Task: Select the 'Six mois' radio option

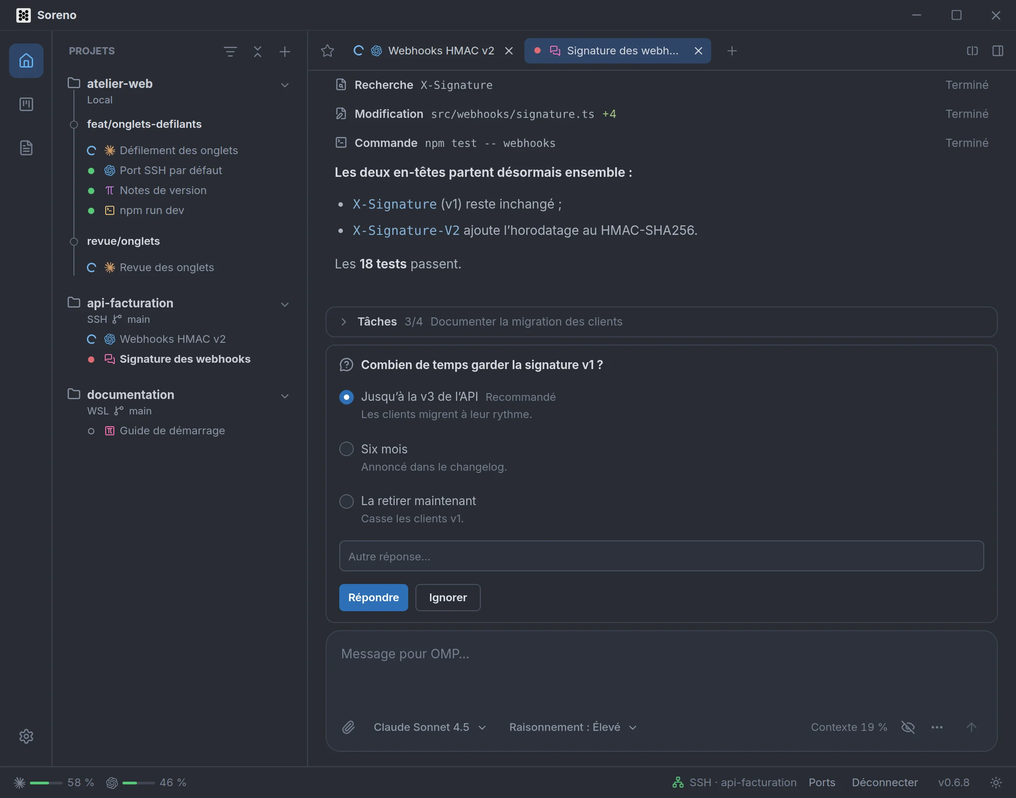Action: point(346,449)
